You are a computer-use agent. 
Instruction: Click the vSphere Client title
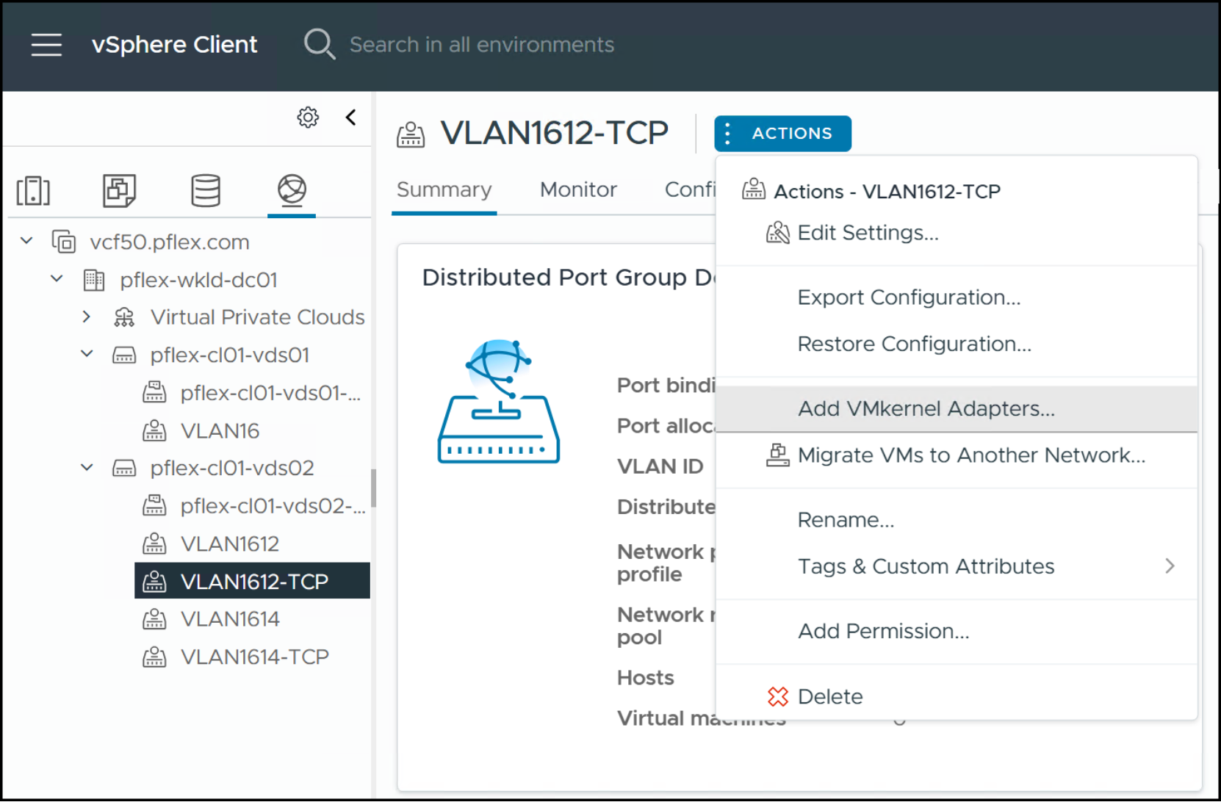pos(174,45)
